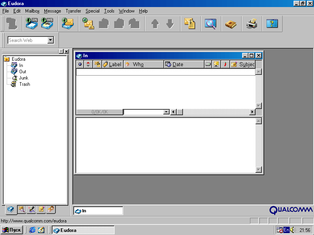Click the preview pane scroll down arrow
The height and width of the screenshot is (235, 314).
(259, 170)
